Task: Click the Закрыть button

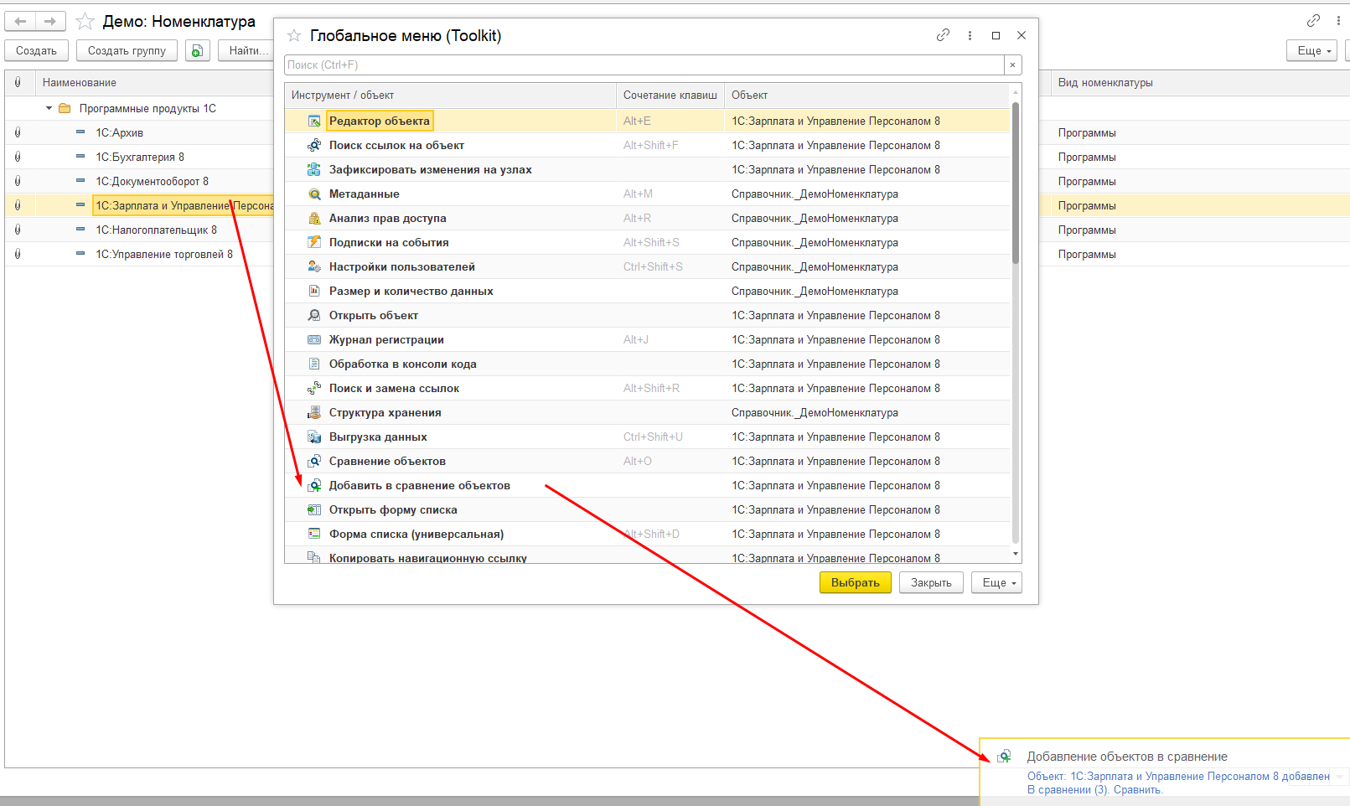Action: (x=931, y=583)
